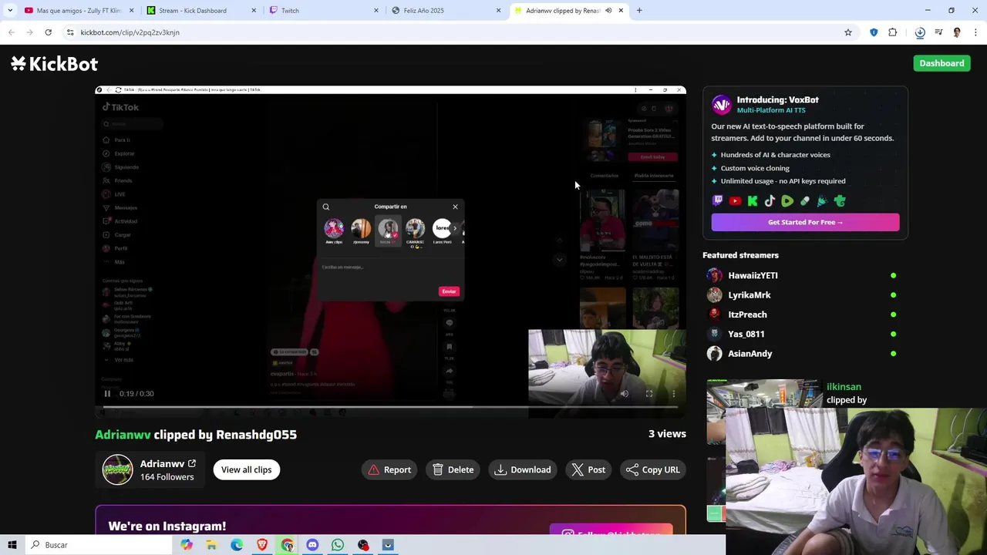Delete this clip
Screen dimensions: 987x555
(x=453, y=469)
